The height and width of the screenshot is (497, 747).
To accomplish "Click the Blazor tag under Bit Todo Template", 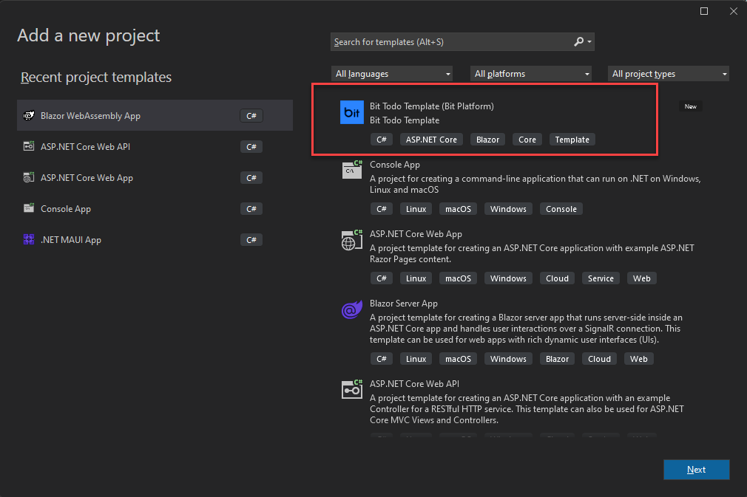I will 487,139.
